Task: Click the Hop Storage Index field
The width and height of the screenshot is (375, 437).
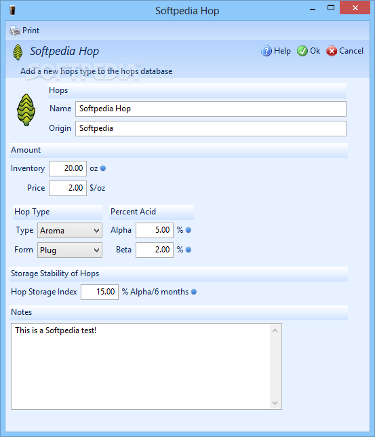Action: point(100,292)
